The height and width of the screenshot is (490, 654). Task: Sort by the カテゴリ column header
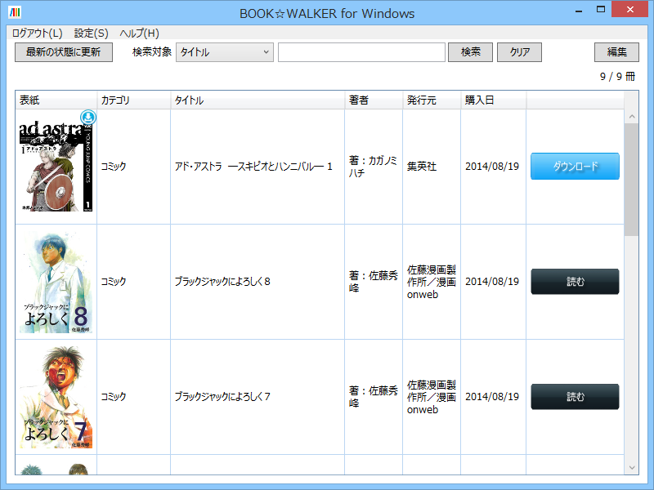click(133, 100)
